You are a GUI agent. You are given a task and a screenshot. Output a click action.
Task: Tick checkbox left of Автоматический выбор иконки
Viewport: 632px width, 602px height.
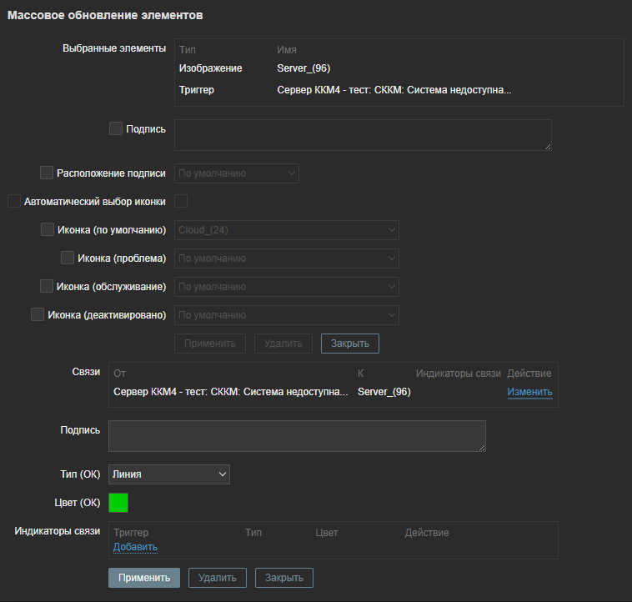point(13,201)
